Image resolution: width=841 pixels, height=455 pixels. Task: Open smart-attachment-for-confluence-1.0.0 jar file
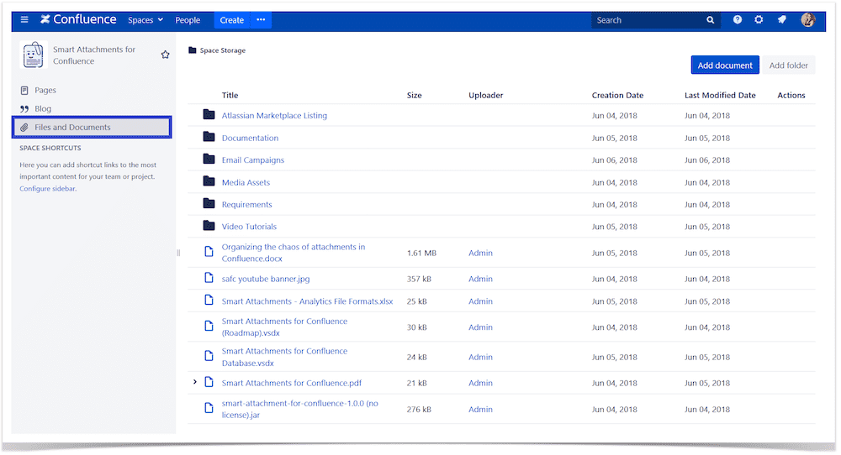(x=300, y=410)
